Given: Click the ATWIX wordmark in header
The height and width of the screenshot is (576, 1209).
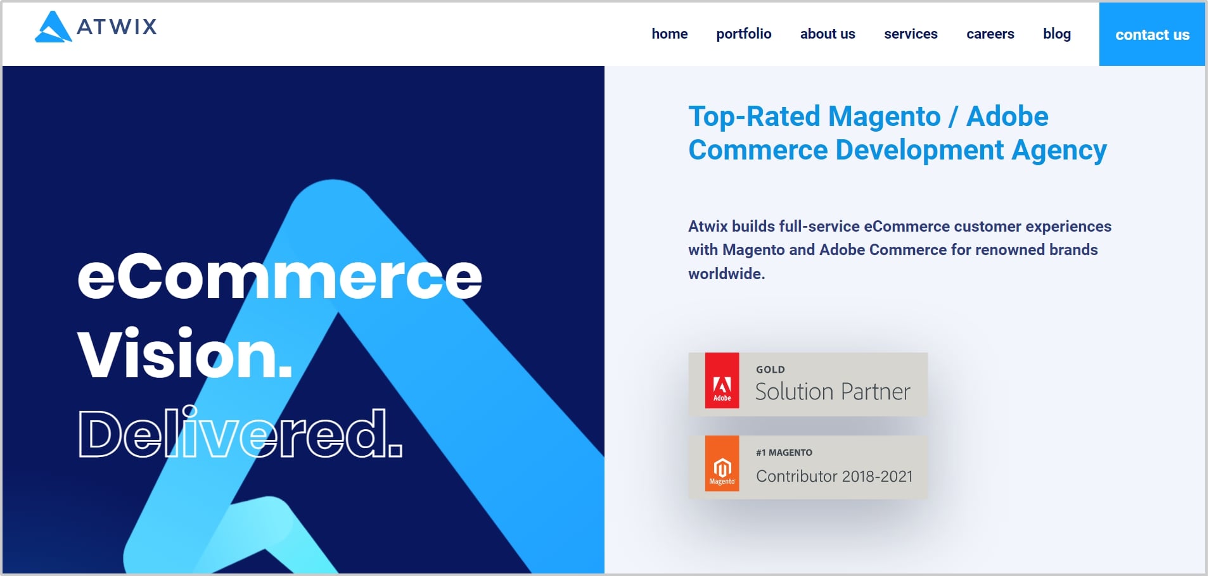Looking at the screenshot, I should coord(117,27).
